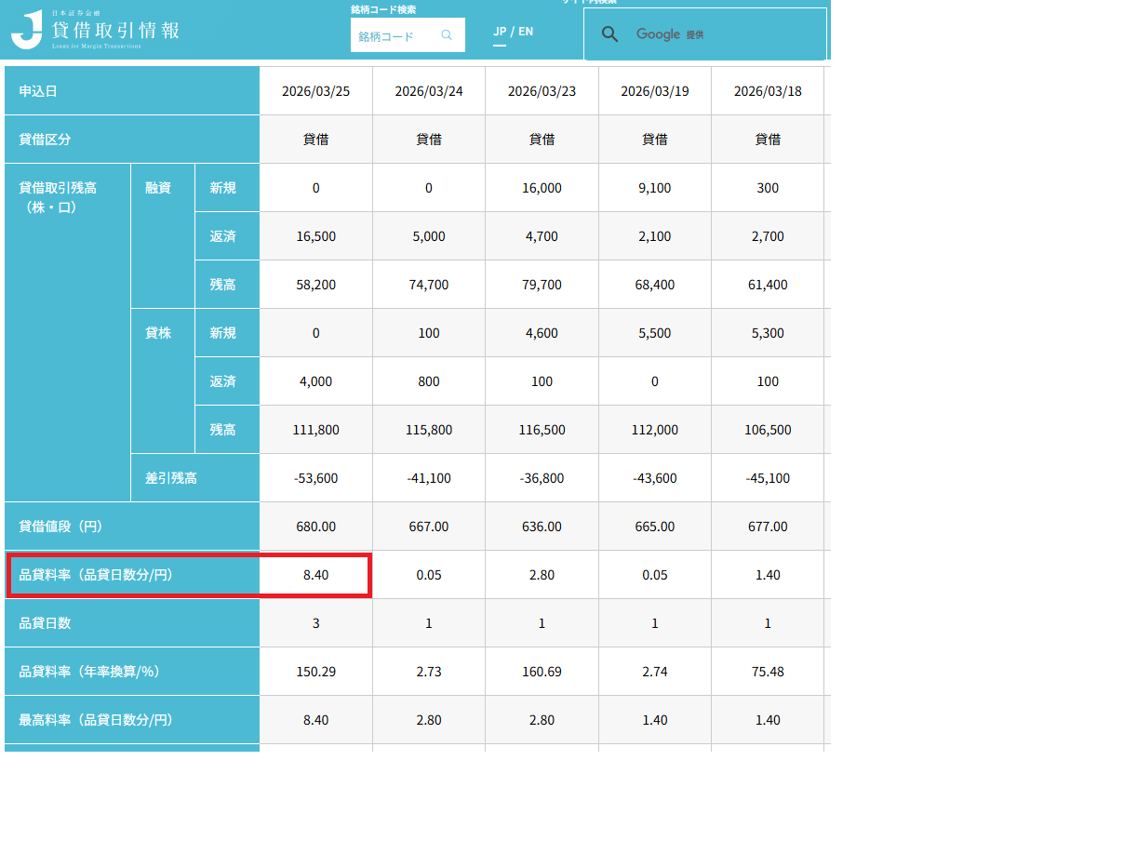
Task: Click the Google site search magnifier icon
Action: tap(610, 34)
